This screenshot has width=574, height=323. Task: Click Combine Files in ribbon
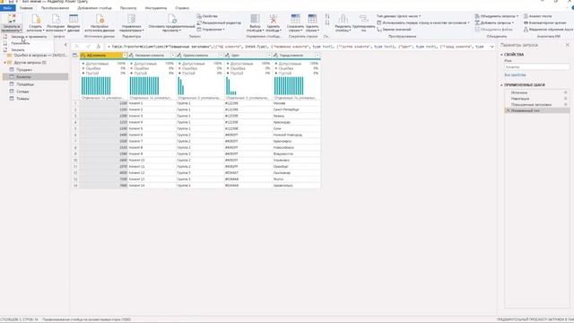tap(493, 30)
